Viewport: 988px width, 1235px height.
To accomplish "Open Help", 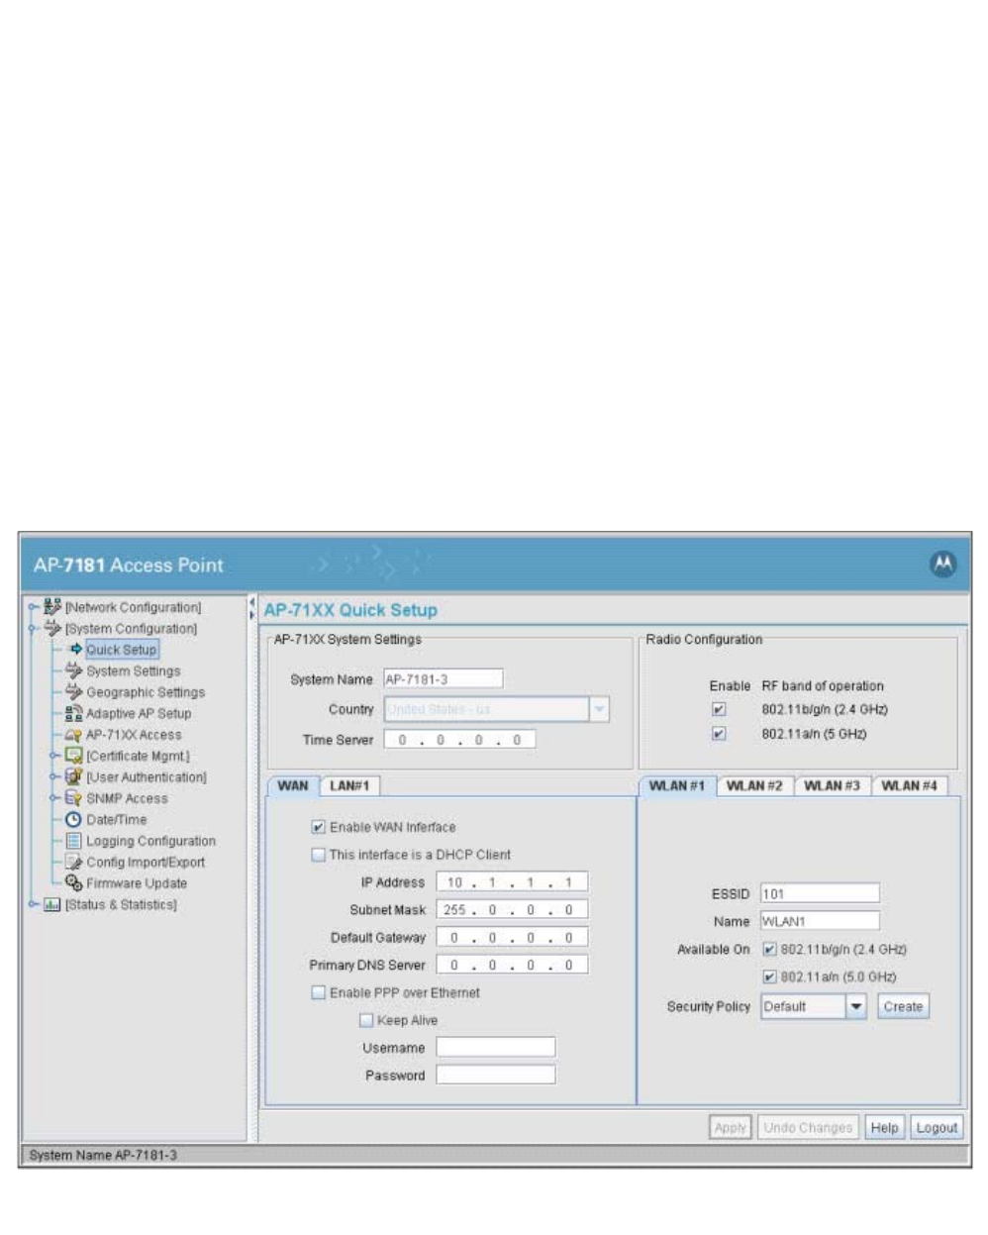I will point(885,1127).
